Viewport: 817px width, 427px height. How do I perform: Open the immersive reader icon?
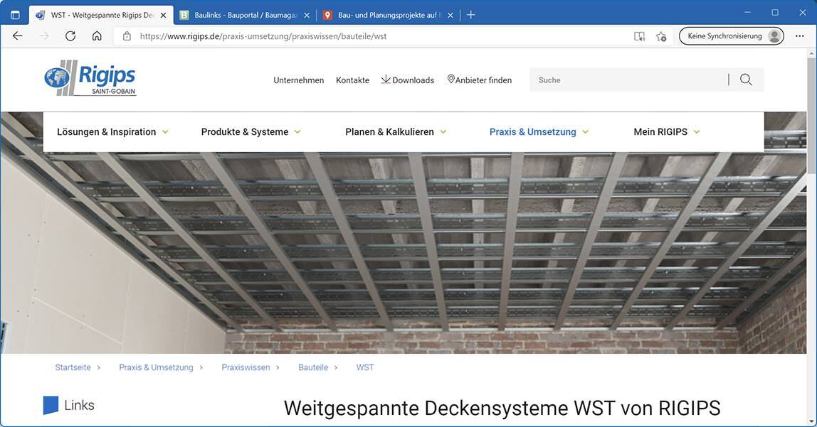coord(639,36)
